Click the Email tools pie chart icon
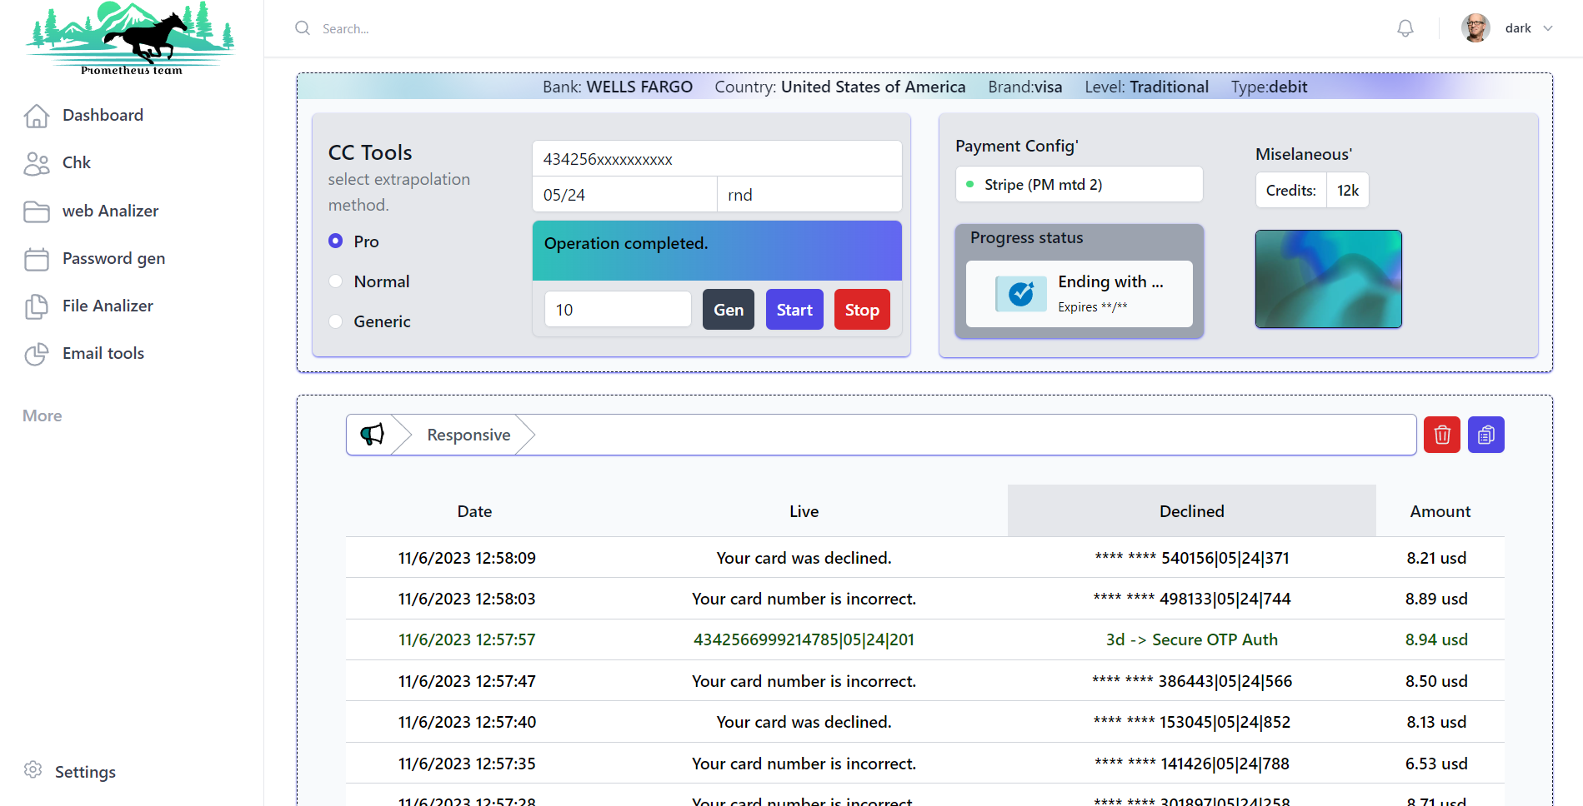Image resolution: width=1583 pixels, height=806 pixels. 37,354
